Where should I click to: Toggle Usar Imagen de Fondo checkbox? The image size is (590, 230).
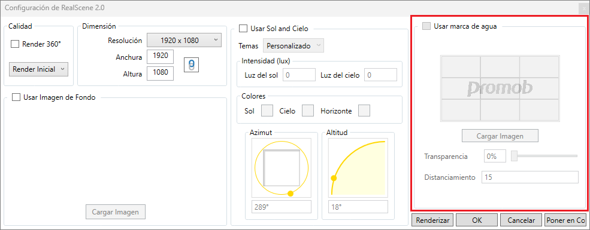(16, 97)
